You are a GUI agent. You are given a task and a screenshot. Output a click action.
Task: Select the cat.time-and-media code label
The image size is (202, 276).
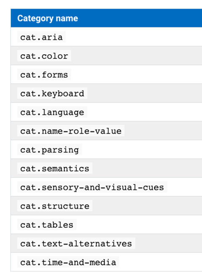(68, 262)
